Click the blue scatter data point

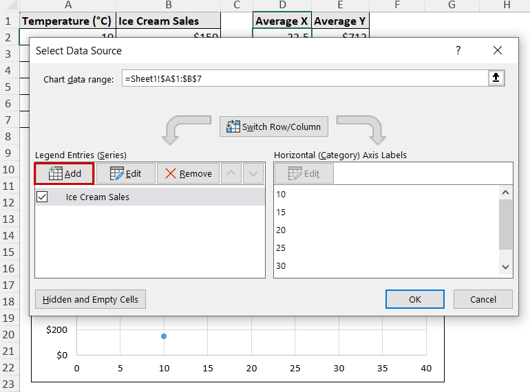(164, 336)
